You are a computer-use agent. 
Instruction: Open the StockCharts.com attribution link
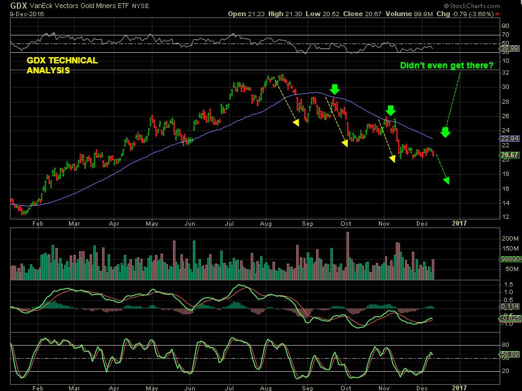click(472, 6)
